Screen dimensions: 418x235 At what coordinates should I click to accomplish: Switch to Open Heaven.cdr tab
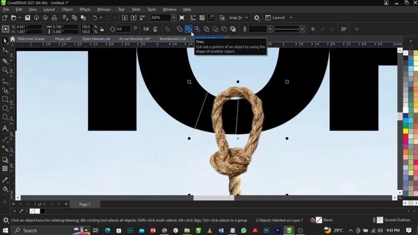click(96, 39)
